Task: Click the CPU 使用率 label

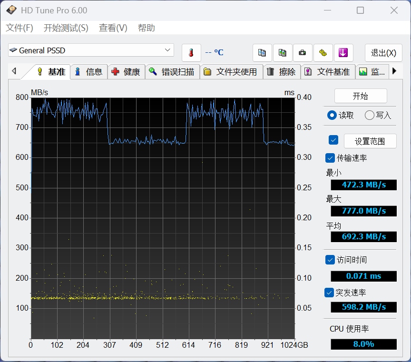Action: click(349, 329)
